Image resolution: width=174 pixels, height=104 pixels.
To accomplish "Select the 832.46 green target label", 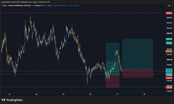I will tap(169, 43).
